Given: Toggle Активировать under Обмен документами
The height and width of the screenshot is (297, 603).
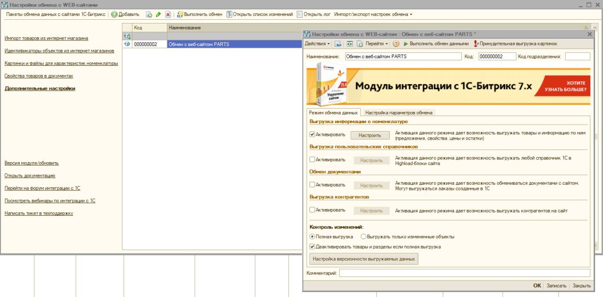Looking at the screenshot, I should [312, 185].
